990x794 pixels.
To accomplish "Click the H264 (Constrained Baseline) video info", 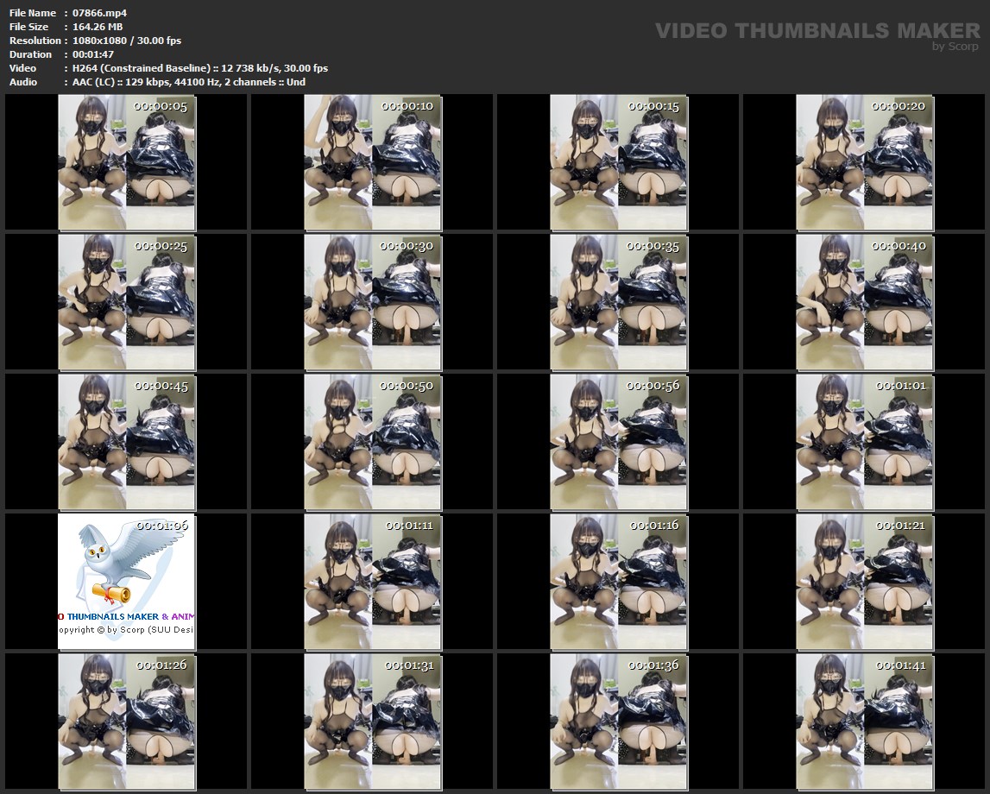I will pos(200,68).
